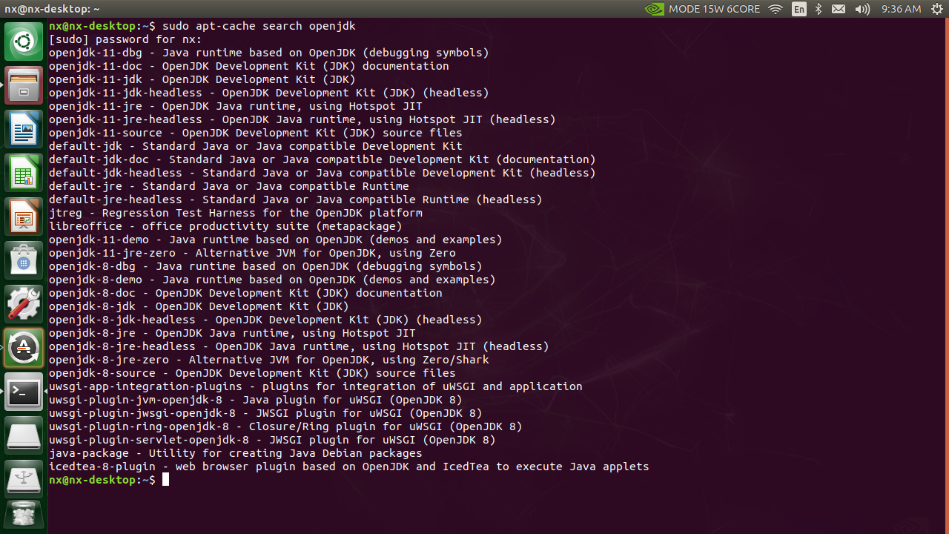Open the Software Updater launcher icon
This screenshot has width=949, height=534.
click(x=24, y=348)
